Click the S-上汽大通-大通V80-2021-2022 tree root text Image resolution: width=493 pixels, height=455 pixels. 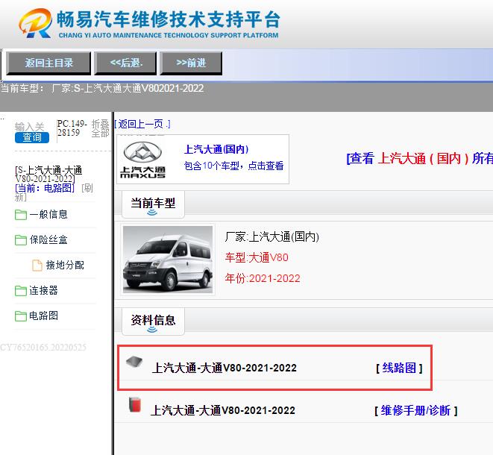48,175
